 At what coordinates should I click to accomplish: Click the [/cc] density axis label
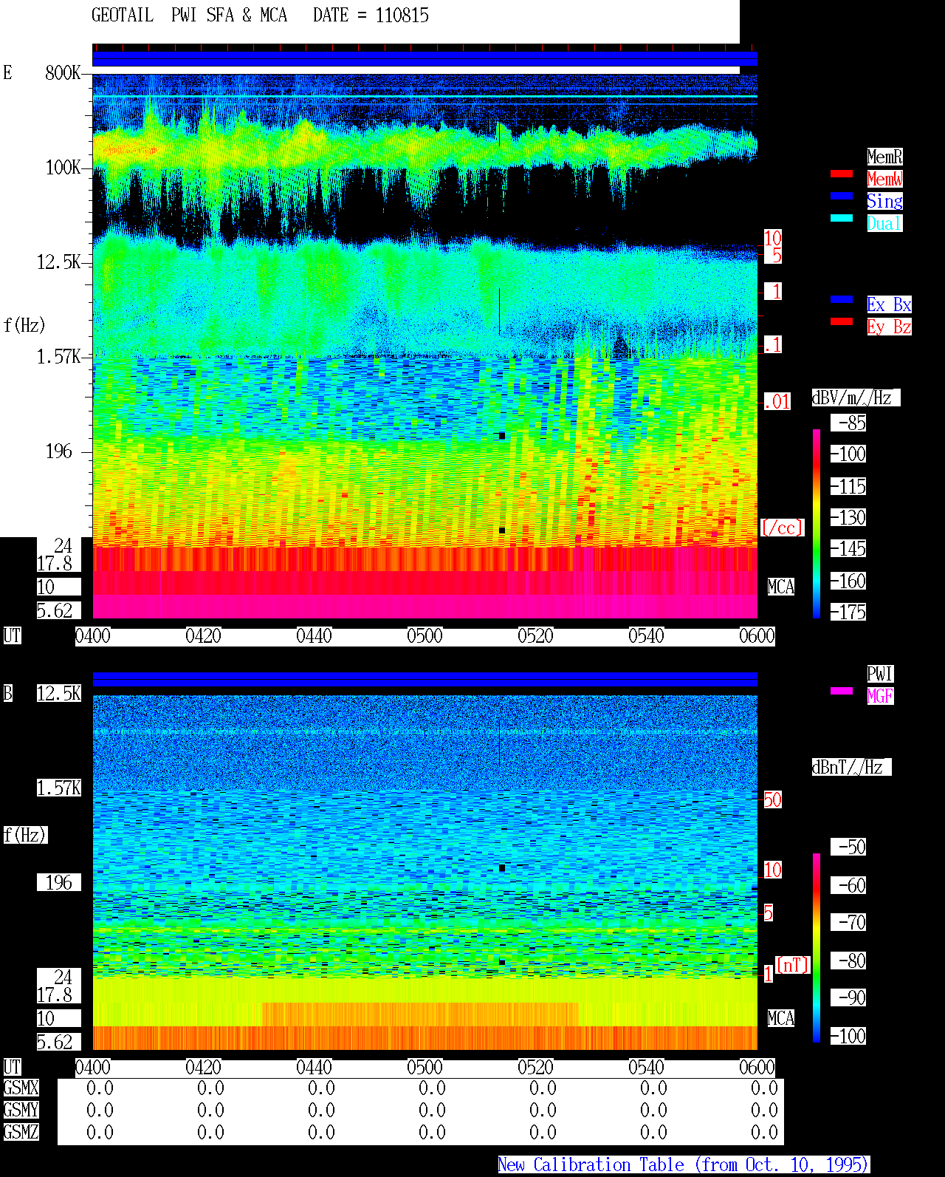782,528
